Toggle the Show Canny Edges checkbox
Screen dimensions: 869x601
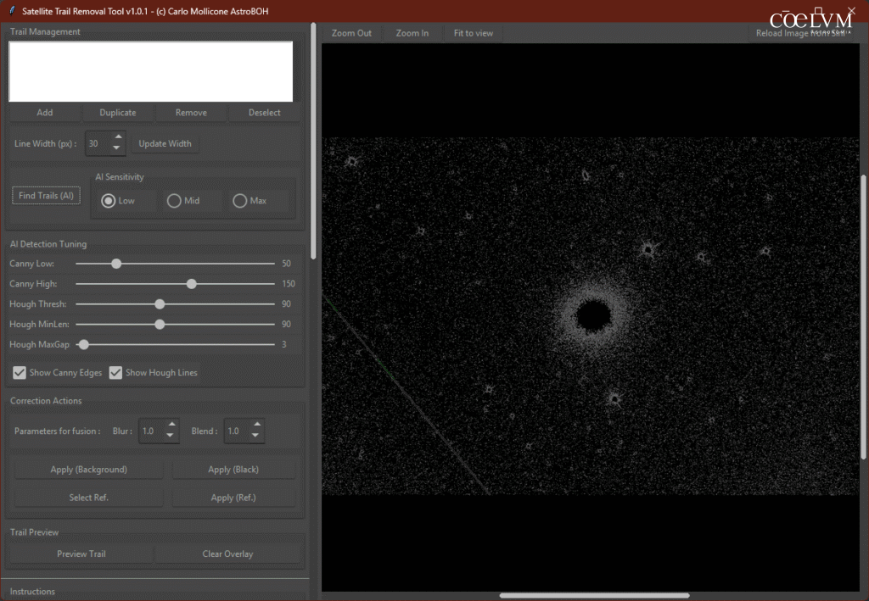(x=20, y=373)
